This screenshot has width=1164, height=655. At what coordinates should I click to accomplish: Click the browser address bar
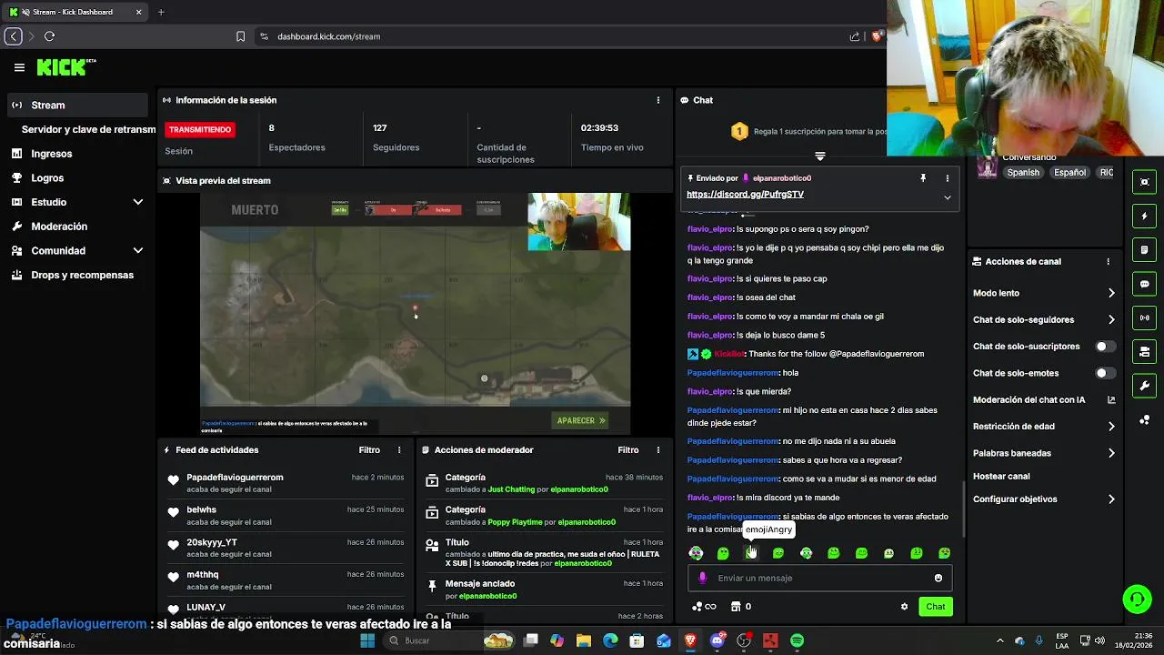click(550, 36)
